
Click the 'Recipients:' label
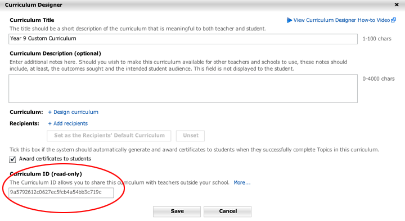(x=24, y=123)
